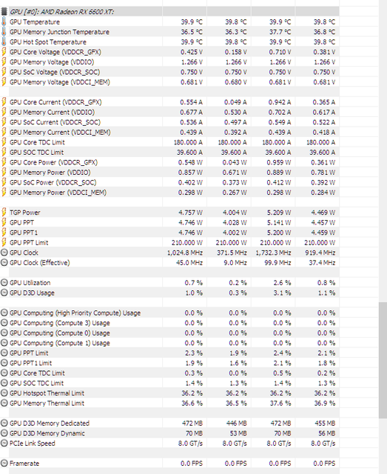Screen dimensions: 387x474
Task: Click thermometer icon next to GPU Hot Spot Temperature
Action: coord(4,41)
